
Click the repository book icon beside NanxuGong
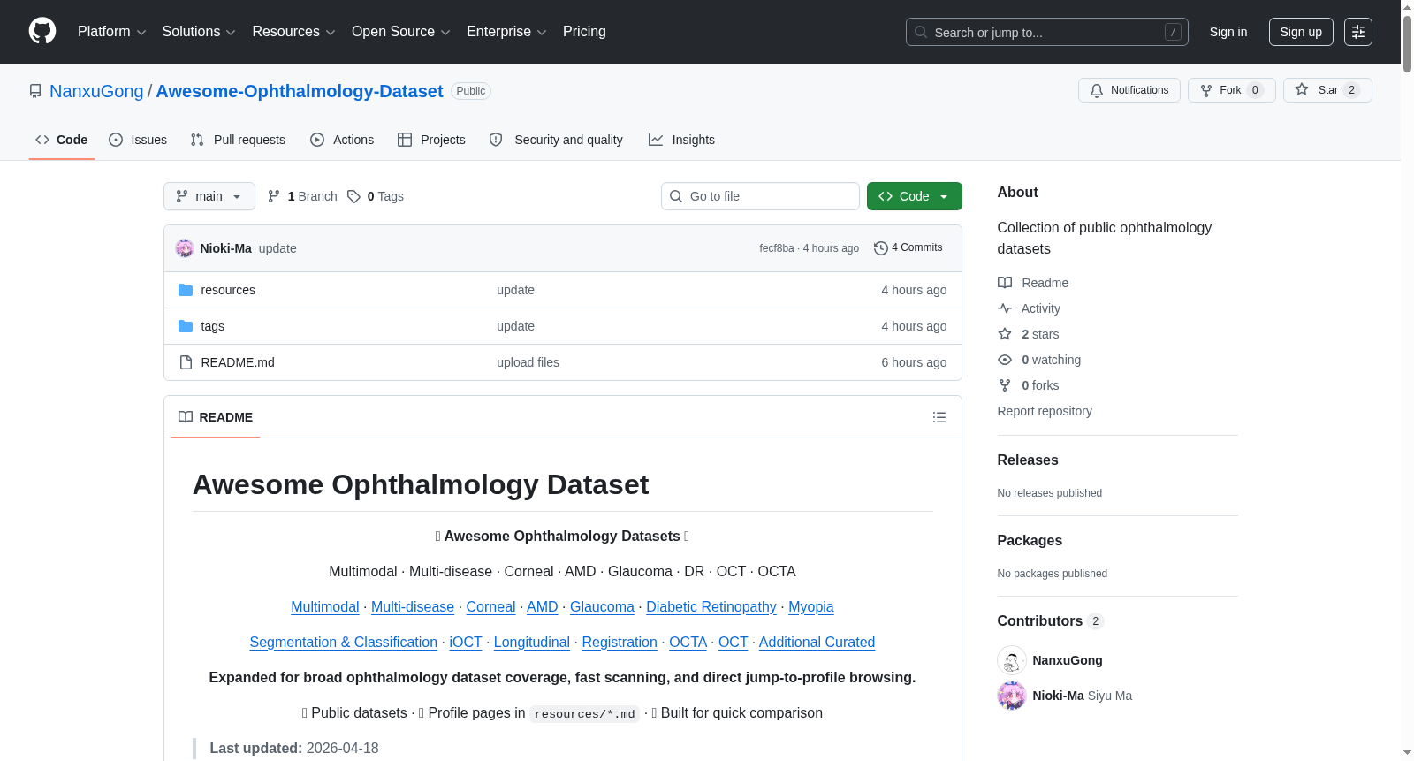coord(35,91)
